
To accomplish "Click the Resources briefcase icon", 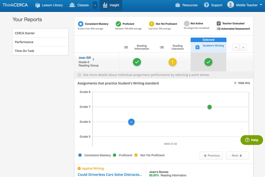I will click(x=178, y=5).
